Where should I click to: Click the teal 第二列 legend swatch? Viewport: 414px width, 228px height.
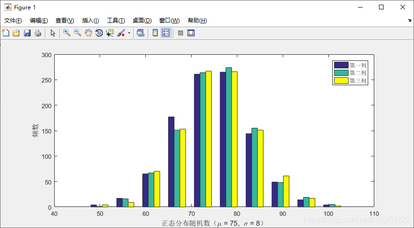pos(341,73)
